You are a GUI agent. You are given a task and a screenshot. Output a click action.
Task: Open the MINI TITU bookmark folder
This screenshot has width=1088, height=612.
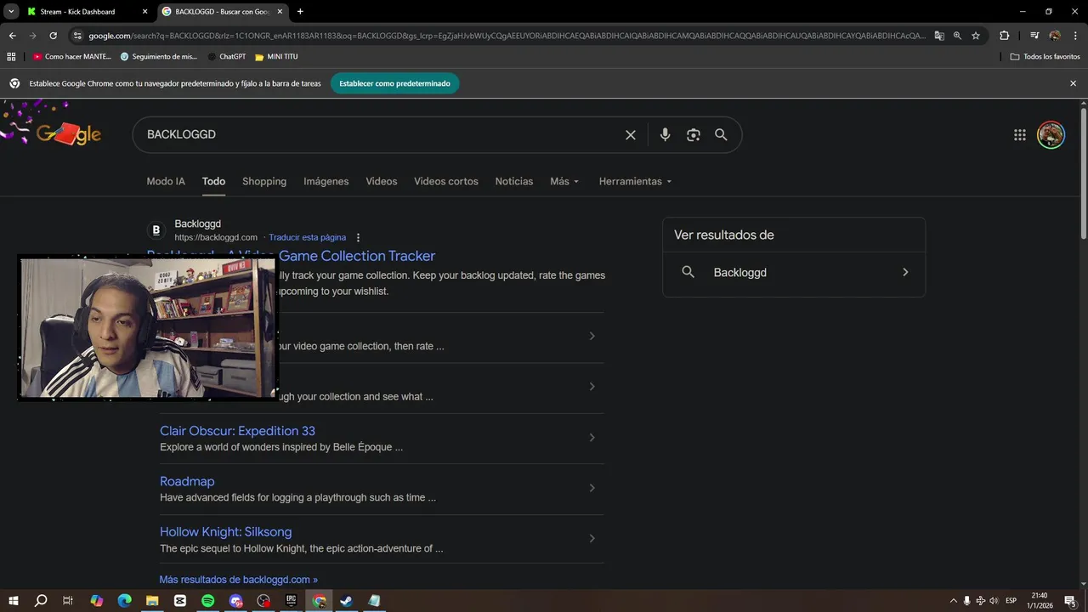tap(276, 56)
